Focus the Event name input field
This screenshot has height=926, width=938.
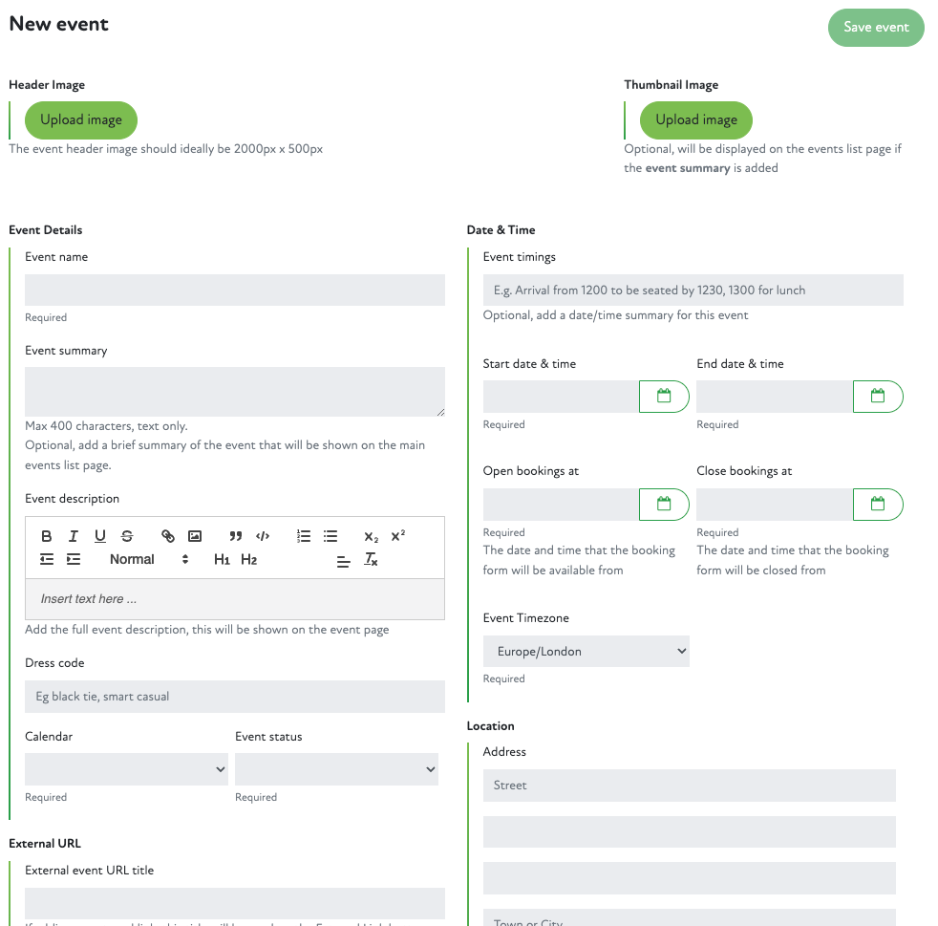click(235, 291)
